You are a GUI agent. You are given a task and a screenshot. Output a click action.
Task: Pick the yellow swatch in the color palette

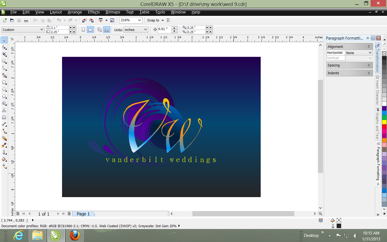(x=384, y=122)
